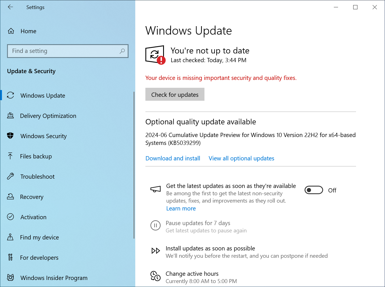Click the magnifier search icon
385x287 pixels.
pyautogui.click(x=122, y=51)
